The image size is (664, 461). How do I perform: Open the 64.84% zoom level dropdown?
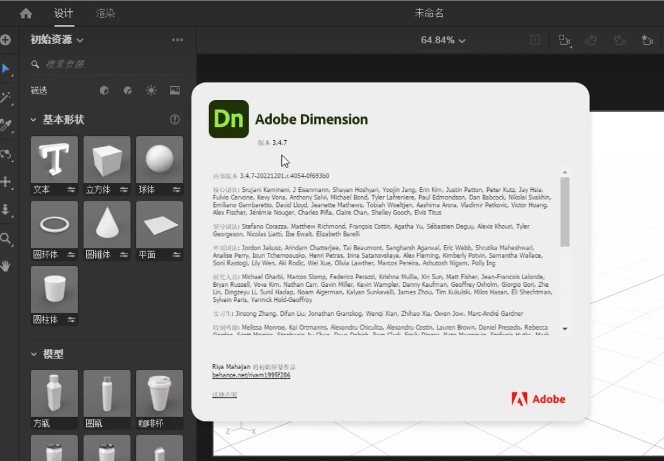point(443,40)
